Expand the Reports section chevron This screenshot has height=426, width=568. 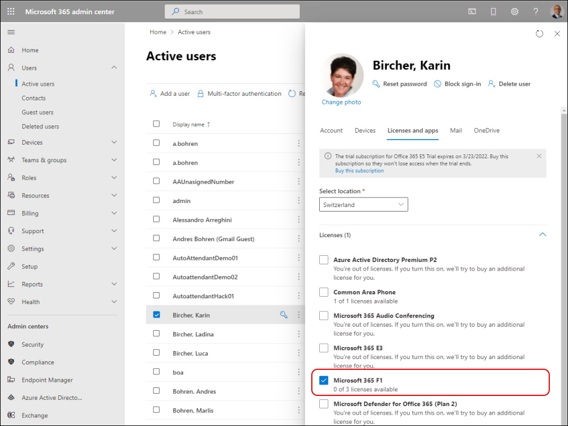tap(114, 284)
